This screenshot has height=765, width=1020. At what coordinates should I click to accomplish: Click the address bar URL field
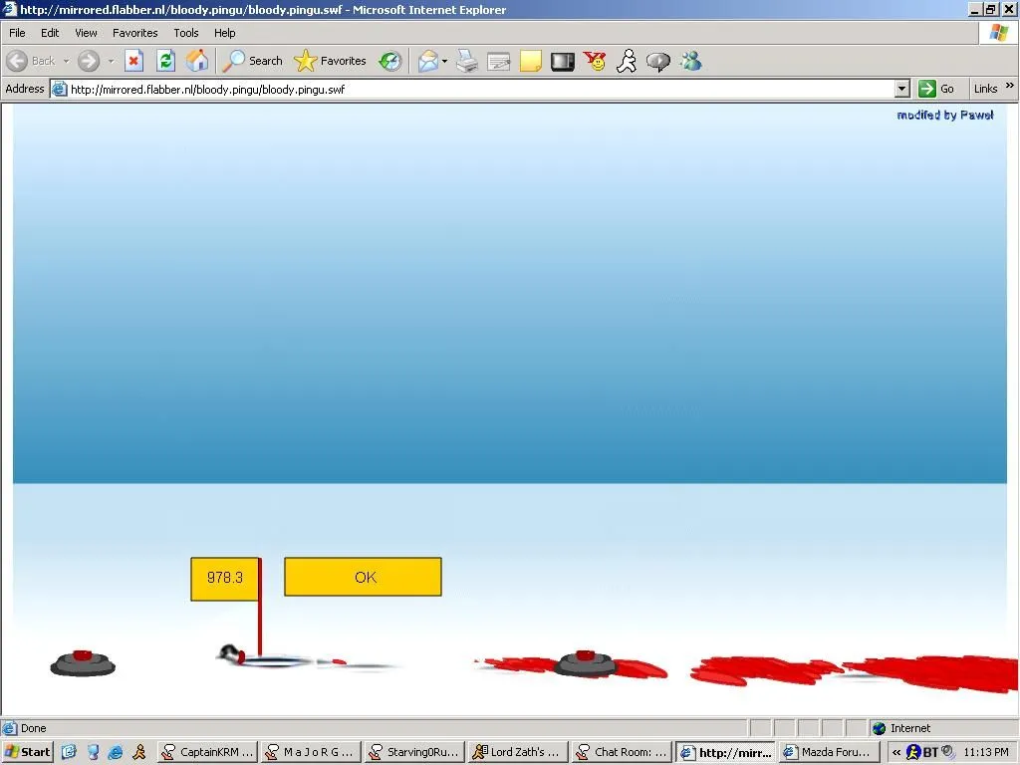click(478, 89)
